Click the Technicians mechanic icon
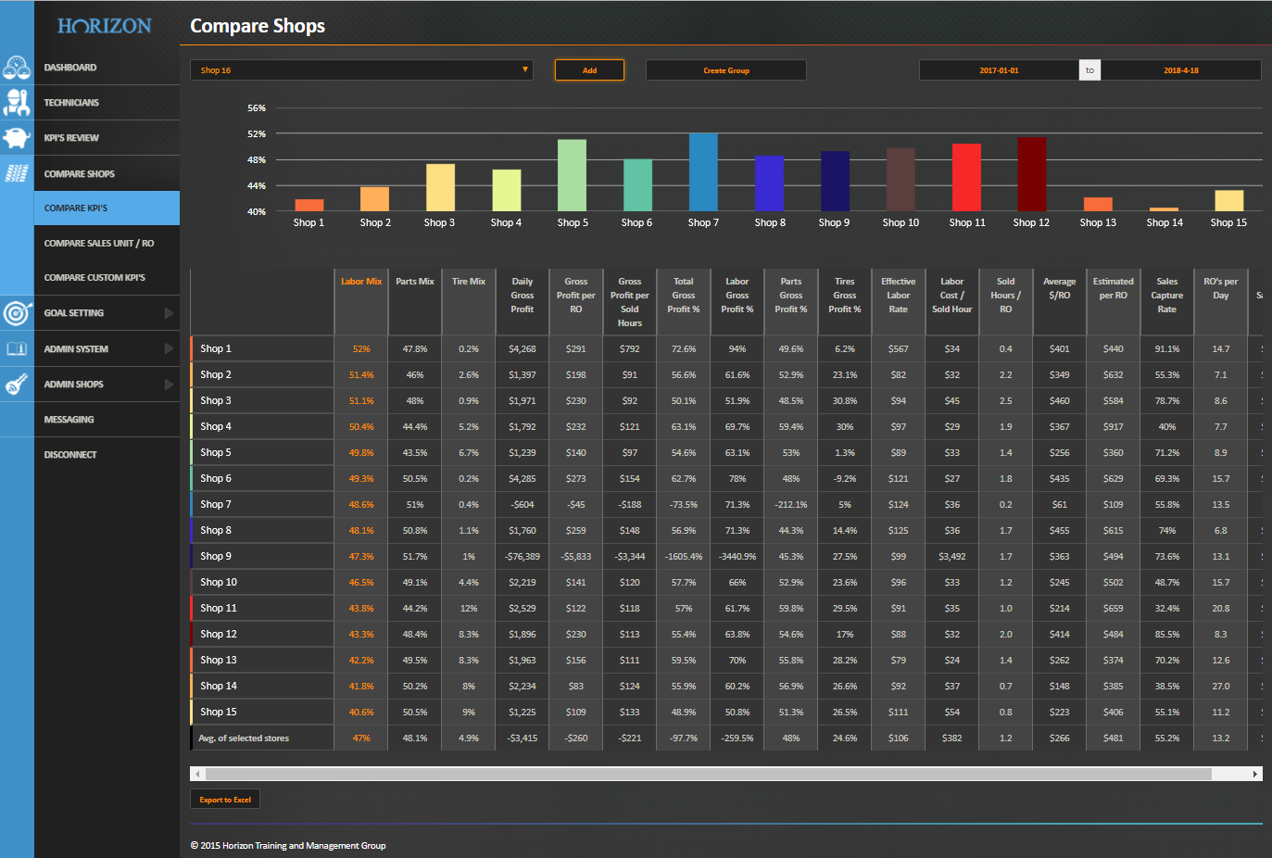Image resolution: width=1272 pixels, height=858 pixels. click(17, 102)
